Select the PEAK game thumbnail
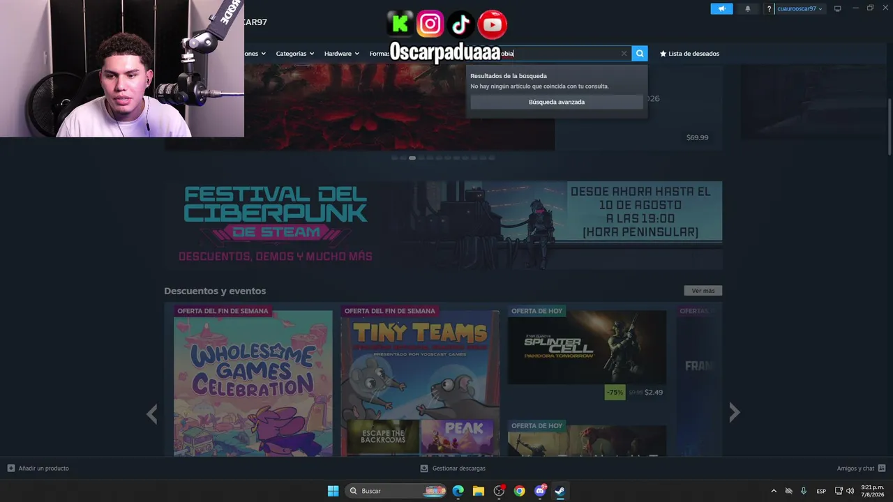This screenshot has height=502, width=893. (457, 437)
